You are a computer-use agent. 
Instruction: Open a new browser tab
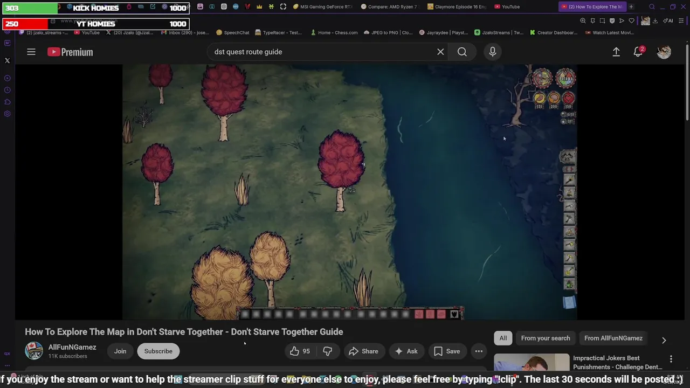(631, 7)
